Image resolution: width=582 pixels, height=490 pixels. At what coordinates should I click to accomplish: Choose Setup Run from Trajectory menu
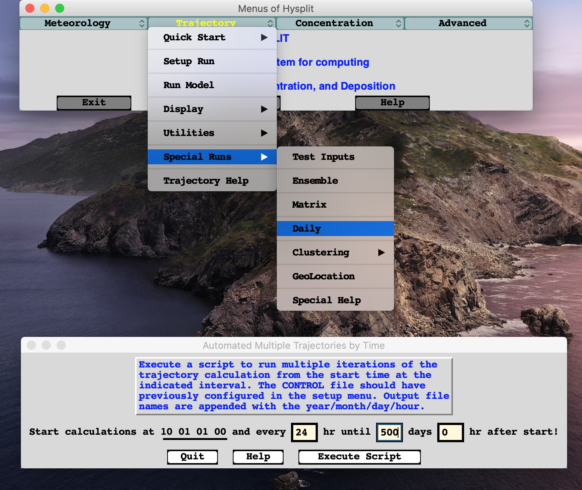click(212, 61)
